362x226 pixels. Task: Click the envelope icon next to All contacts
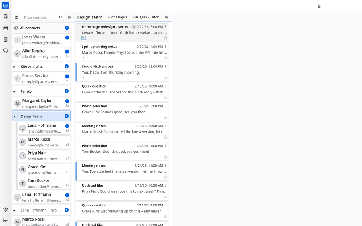[x=16, y=28]
